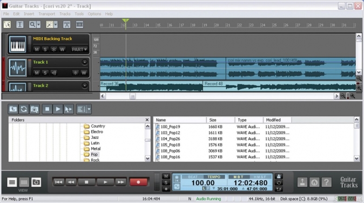Open the Edit menu
Image resolution: width=364 pixels, height=203 pixels.
pyautogui.click(x=16, y=14)
